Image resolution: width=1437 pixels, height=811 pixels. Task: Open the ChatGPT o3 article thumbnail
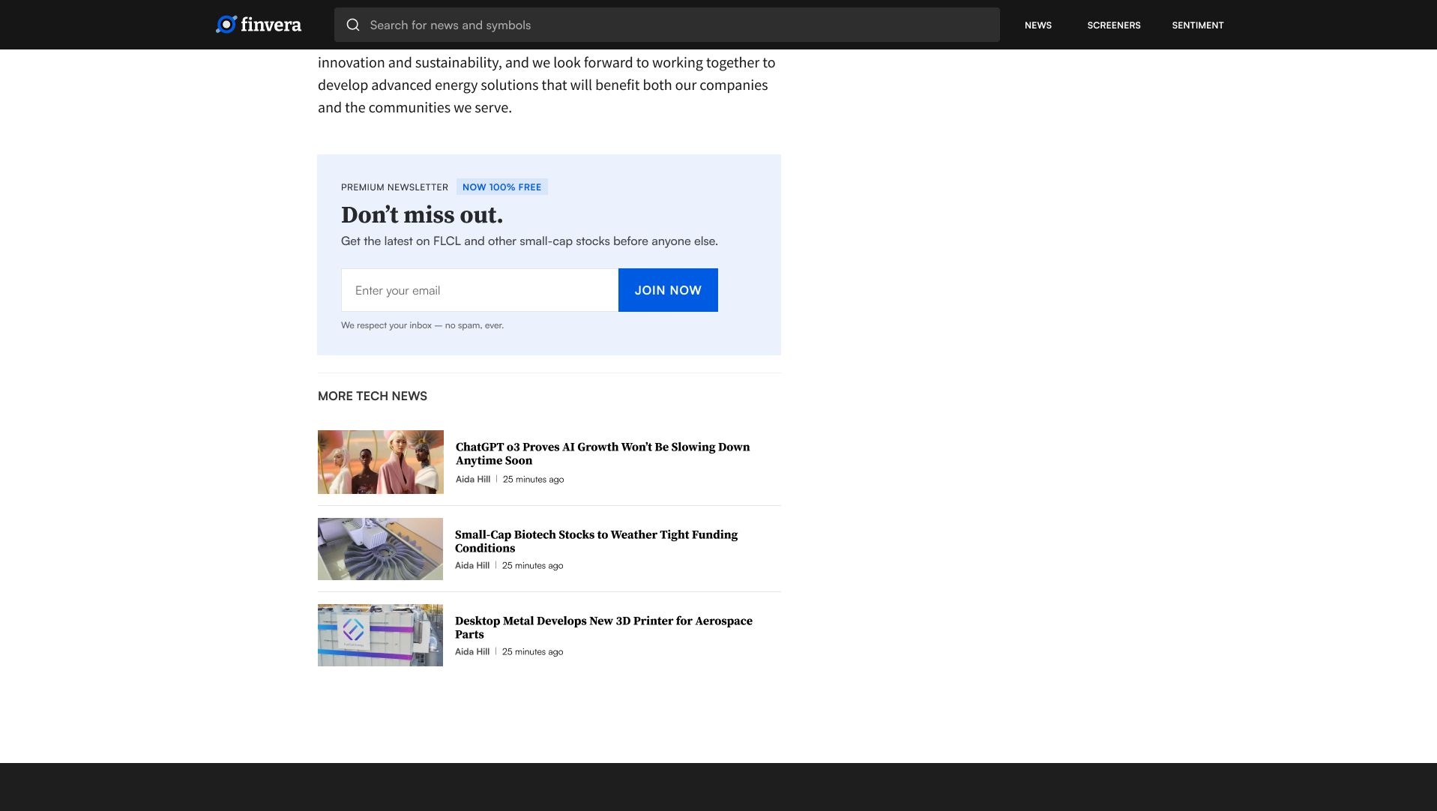click(x=380, y=462)
